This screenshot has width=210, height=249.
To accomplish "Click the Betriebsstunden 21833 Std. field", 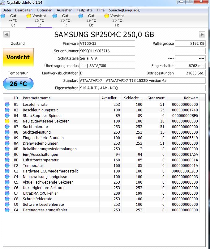I will (x=190, y=73).
